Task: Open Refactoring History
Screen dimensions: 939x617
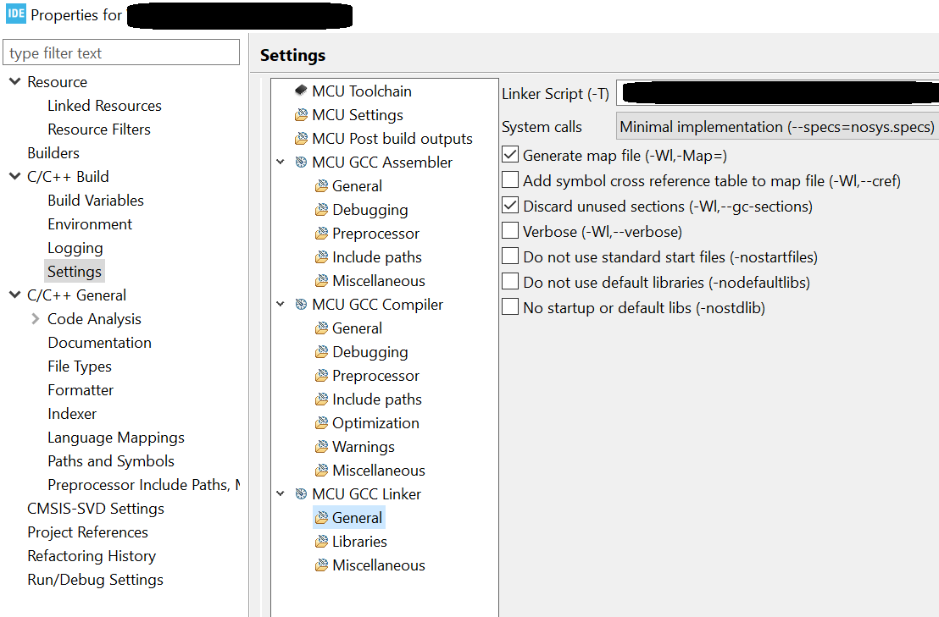Action: 92,555
